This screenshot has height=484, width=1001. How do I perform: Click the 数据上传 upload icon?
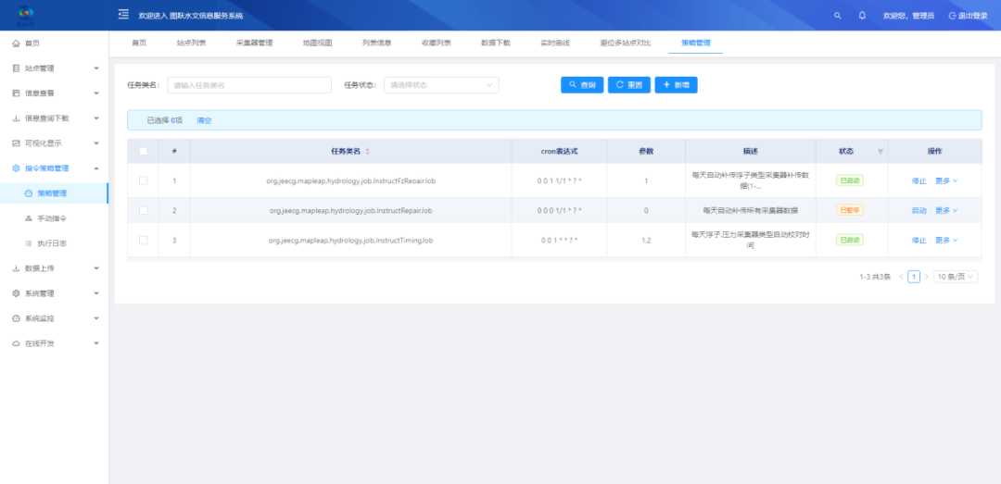point(17,268)
